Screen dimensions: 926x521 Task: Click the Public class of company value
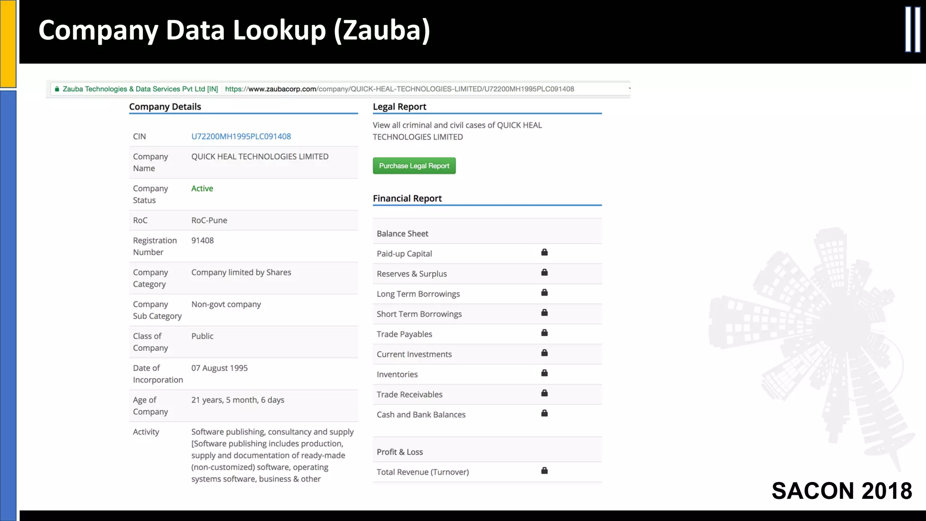[202, 336]
